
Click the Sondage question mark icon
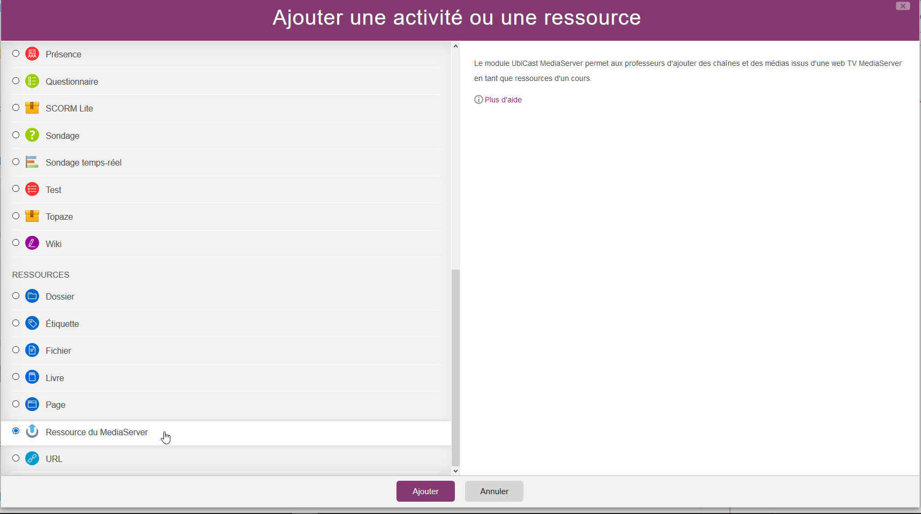pos(32,135)
